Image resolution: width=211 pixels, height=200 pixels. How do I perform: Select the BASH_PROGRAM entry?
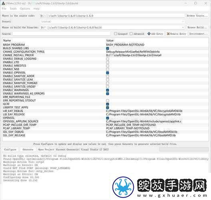coord(14,45)
